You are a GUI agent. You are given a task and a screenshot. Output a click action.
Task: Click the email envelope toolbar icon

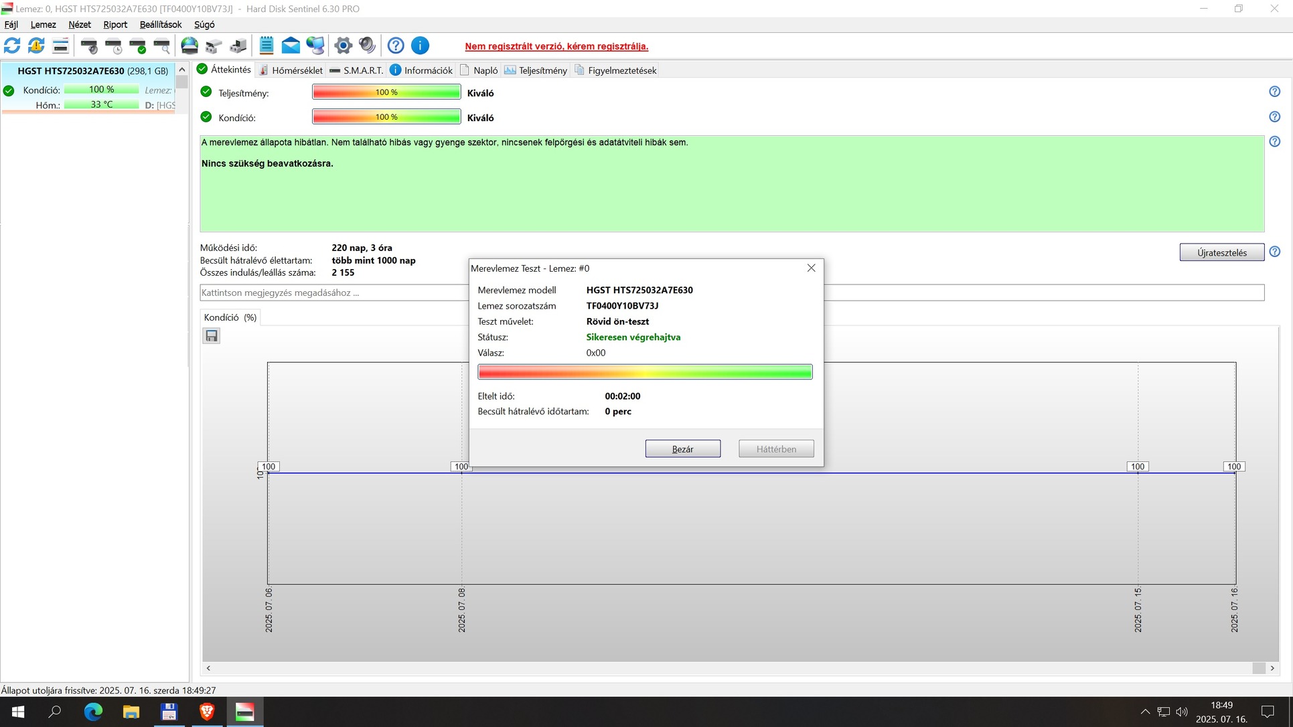pyautogui.click(x=291, y=46)
